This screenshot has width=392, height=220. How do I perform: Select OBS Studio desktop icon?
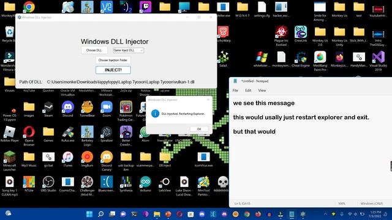[48, 184]
